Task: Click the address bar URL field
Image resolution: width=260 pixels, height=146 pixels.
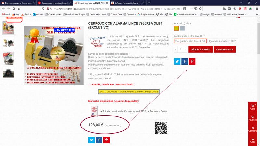Action: pyautogui.click(x=117, y=9)
